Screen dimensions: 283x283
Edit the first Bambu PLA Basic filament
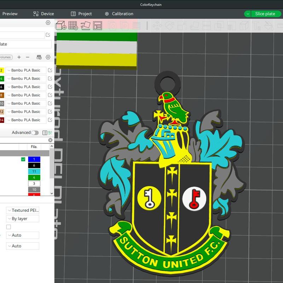[50, 70]
